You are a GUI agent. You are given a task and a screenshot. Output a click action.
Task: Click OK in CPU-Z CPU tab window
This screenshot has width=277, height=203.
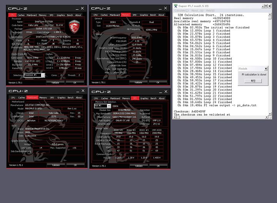point(75,83)
